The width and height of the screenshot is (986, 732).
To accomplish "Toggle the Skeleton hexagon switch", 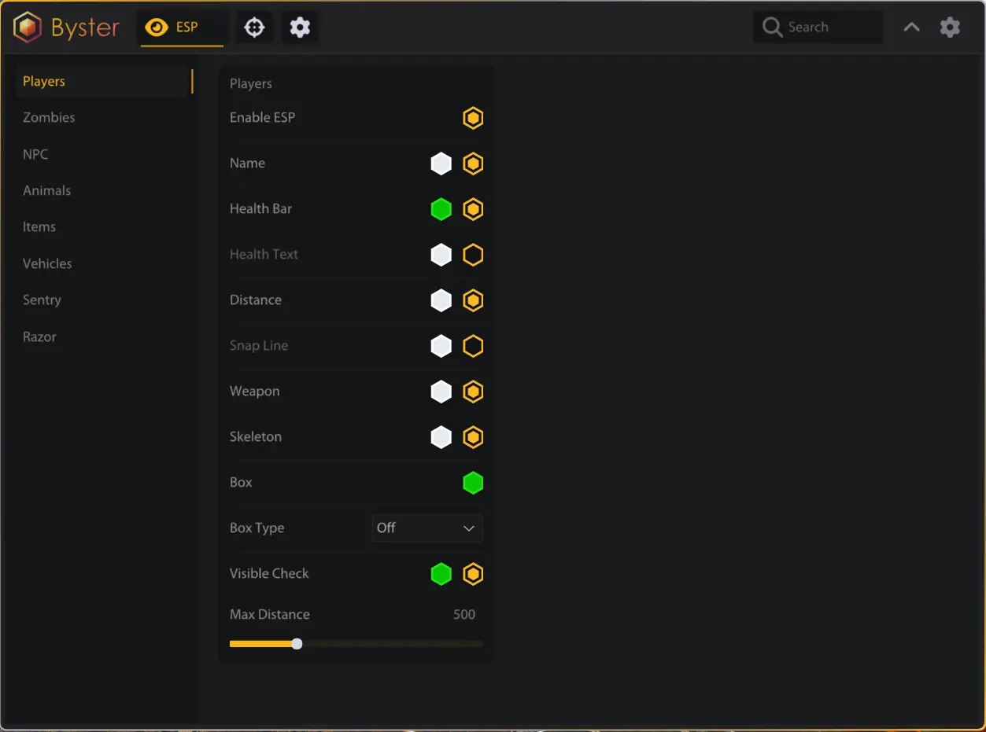I will [473, 437].
